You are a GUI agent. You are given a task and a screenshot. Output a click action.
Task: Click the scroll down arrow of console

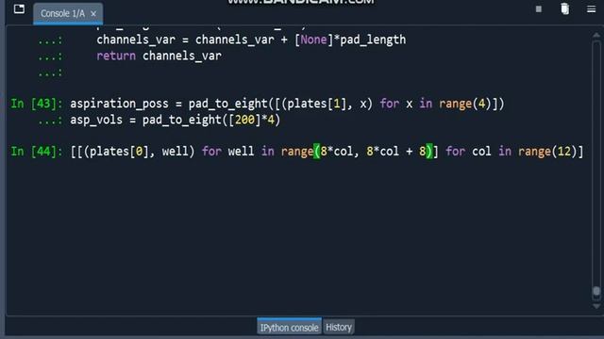(596, 306)
